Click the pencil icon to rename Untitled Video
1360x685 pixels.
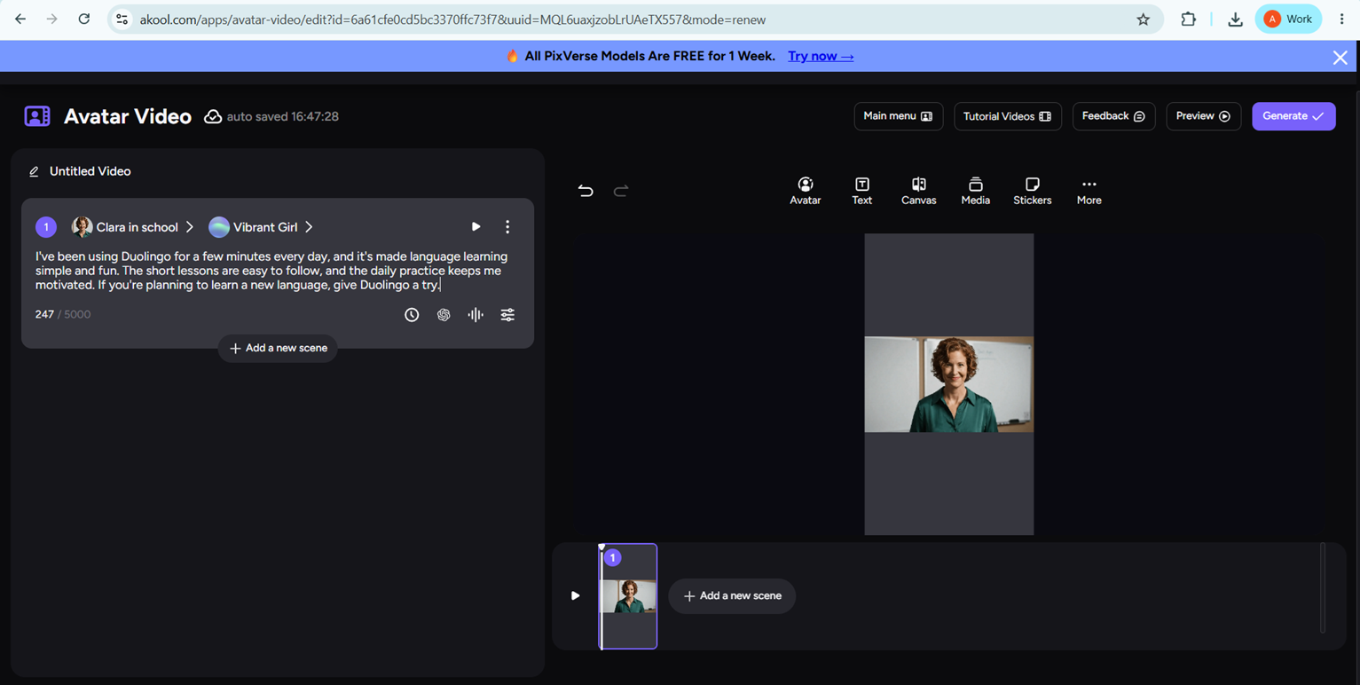tap(34, 171)
